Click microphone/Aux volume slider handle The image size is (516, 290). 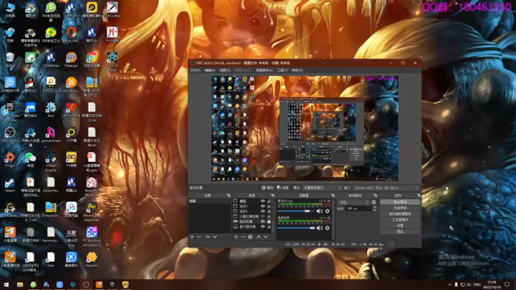(307, 211)
